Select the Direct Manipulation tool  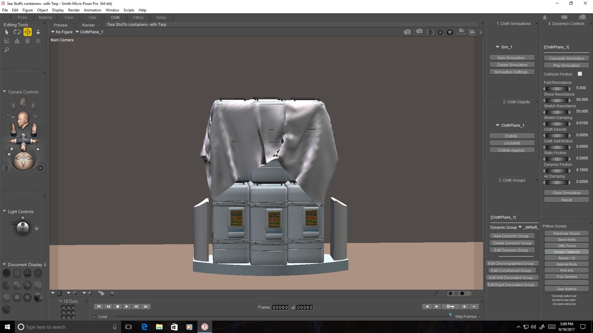17,41
